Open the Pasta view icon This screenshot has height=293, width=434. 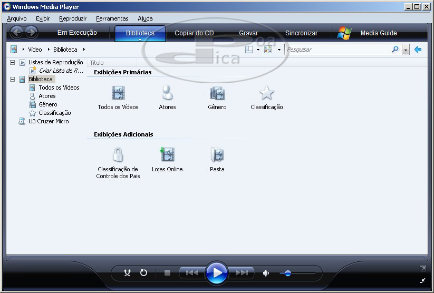[x=217, y=155]
